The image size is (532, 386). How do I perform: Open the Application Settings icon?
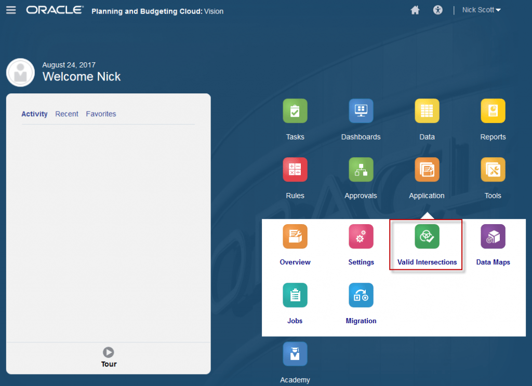point(361,236)
